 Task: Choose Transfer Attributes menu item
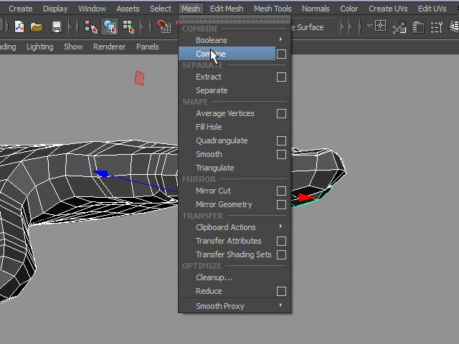coord(228,241)
